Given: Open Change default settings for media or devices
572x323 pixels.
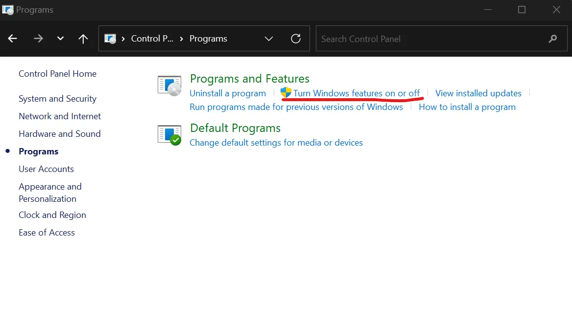Looking at the screenshot, I should pyautogui.click(x=276, y=143).
